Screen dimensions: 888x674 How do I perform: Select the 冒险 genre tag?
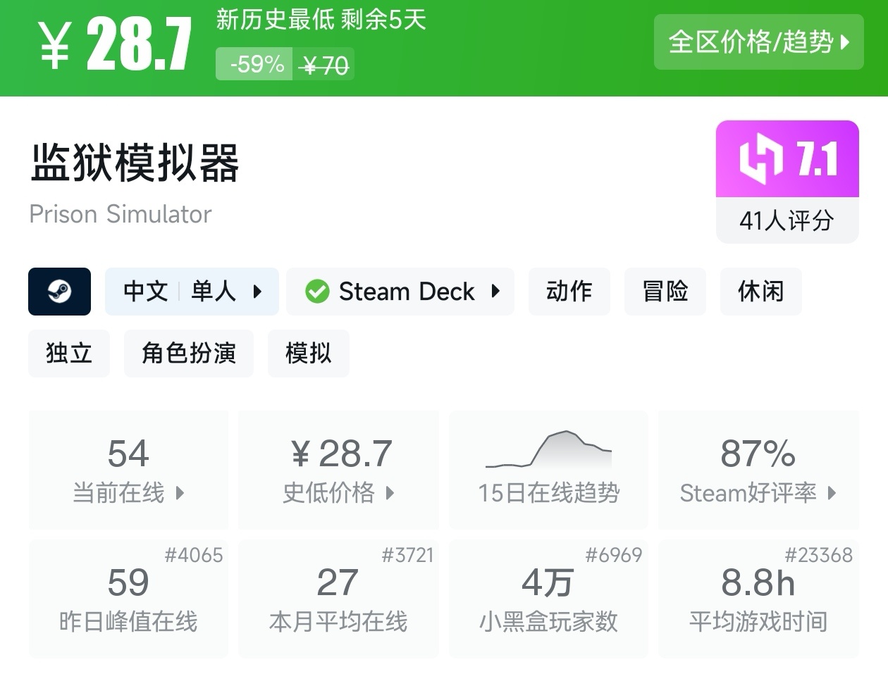(x=665, y=291)
